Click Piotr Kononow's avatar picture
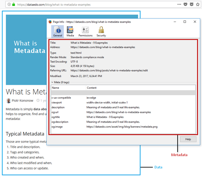The image size is (202, 178). click(8, 100)
